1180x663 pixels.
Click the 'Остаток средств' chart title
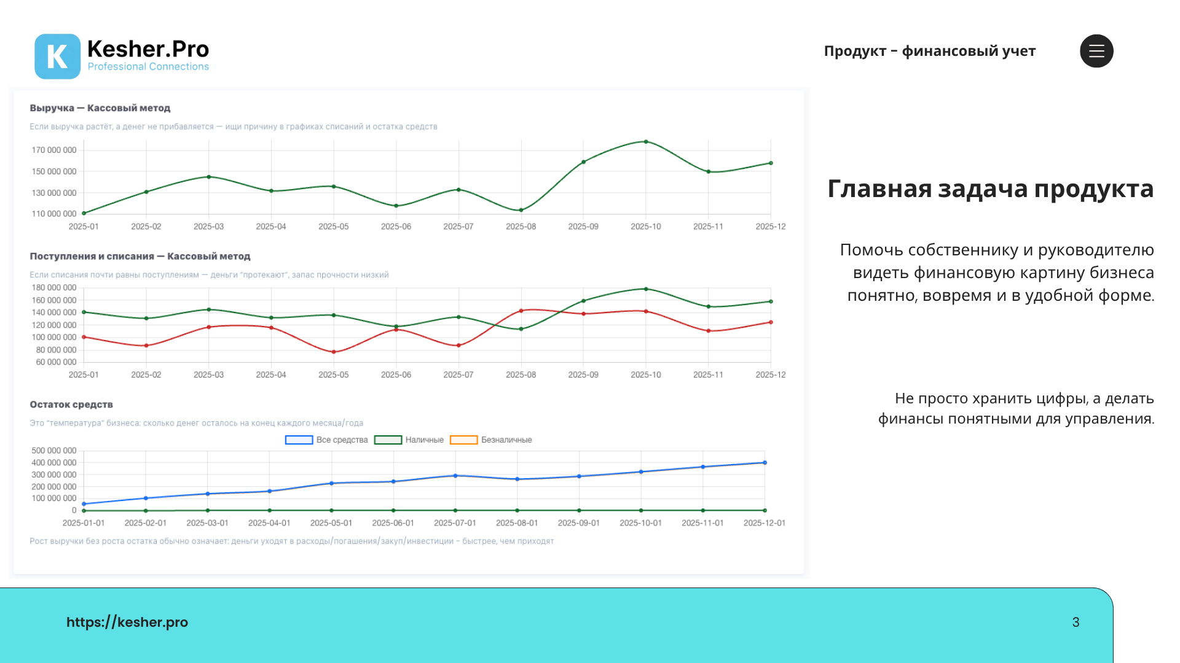coord(71,405)
